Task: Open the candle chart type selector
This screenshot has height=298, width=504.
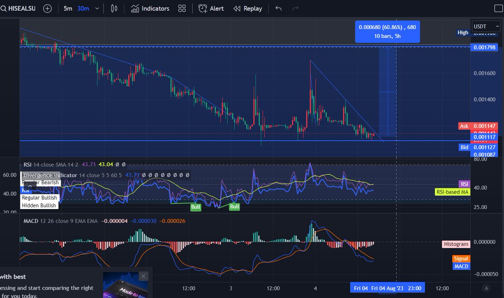Action: point(113,8)
